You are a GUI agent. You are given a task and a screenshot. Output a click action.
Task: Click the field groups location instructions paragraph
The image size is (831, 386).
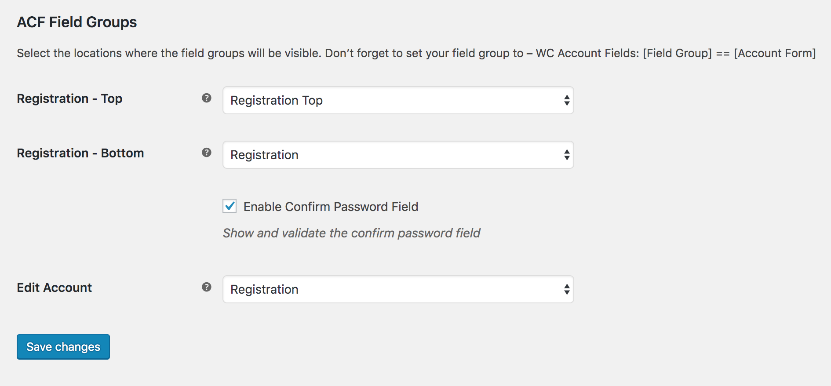click(x=416, y=53)
